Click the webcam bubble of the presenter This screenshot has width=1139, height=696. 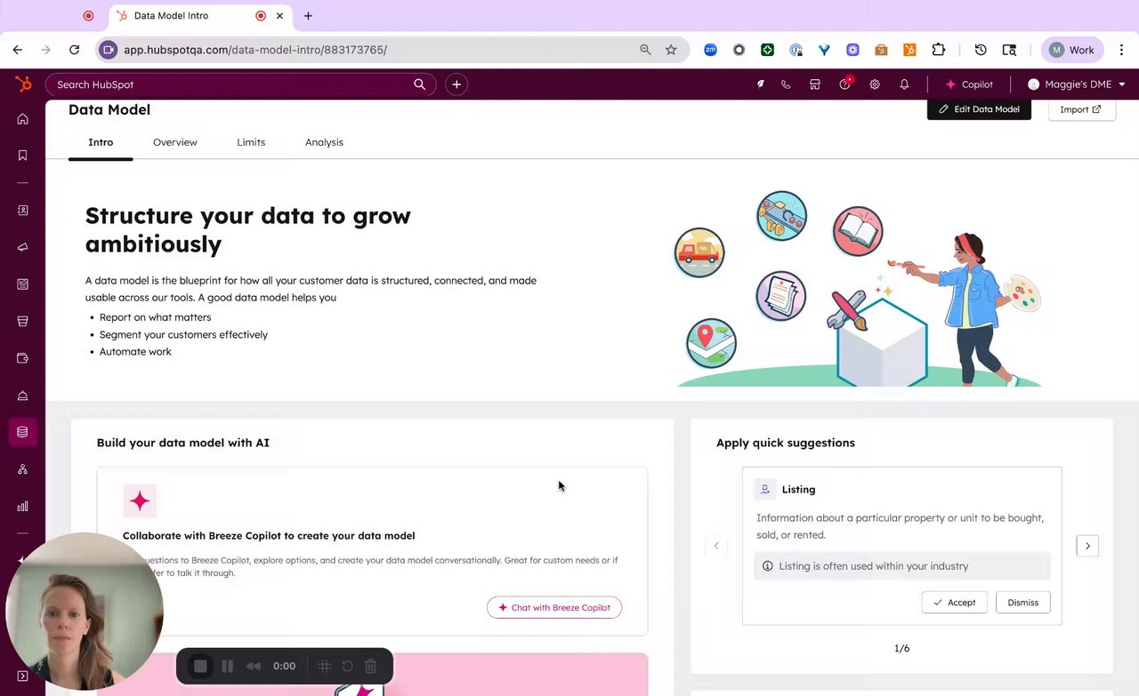tap(85, 612)
